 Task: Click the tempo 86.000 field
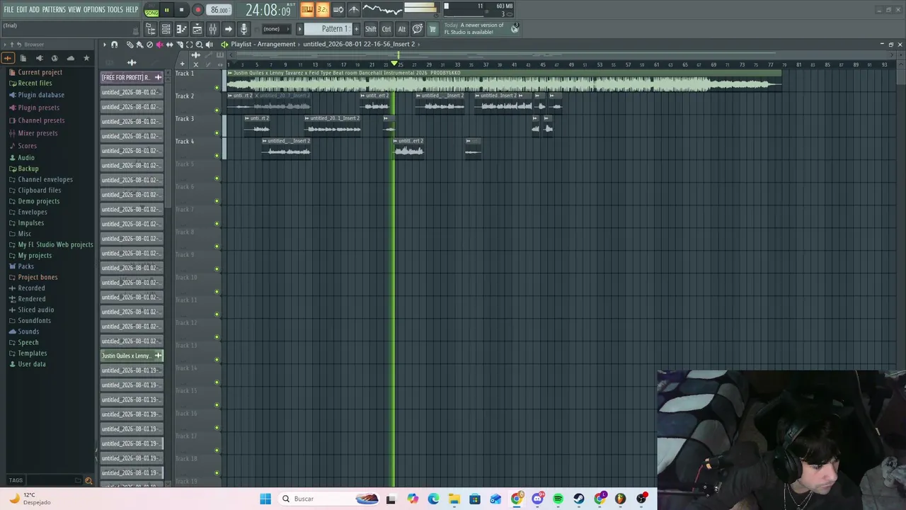pyautogui.click(x=219, y=10)
